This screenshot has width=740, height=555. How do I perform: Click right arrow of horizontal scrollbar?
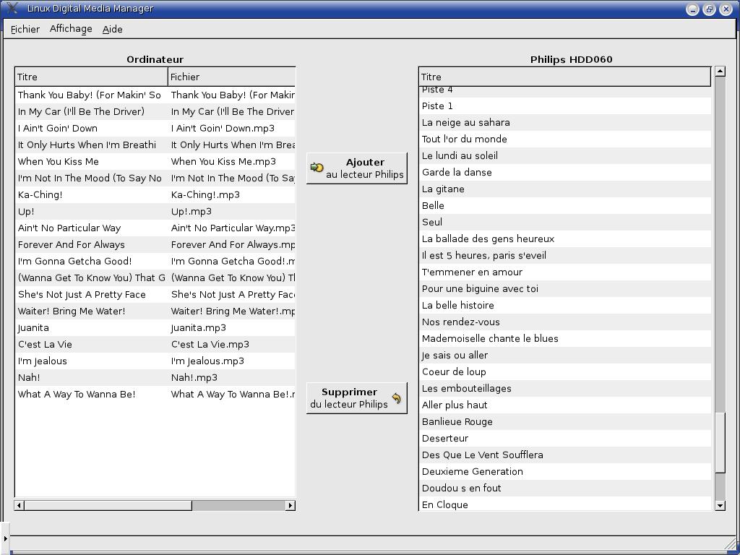[291, 505]
